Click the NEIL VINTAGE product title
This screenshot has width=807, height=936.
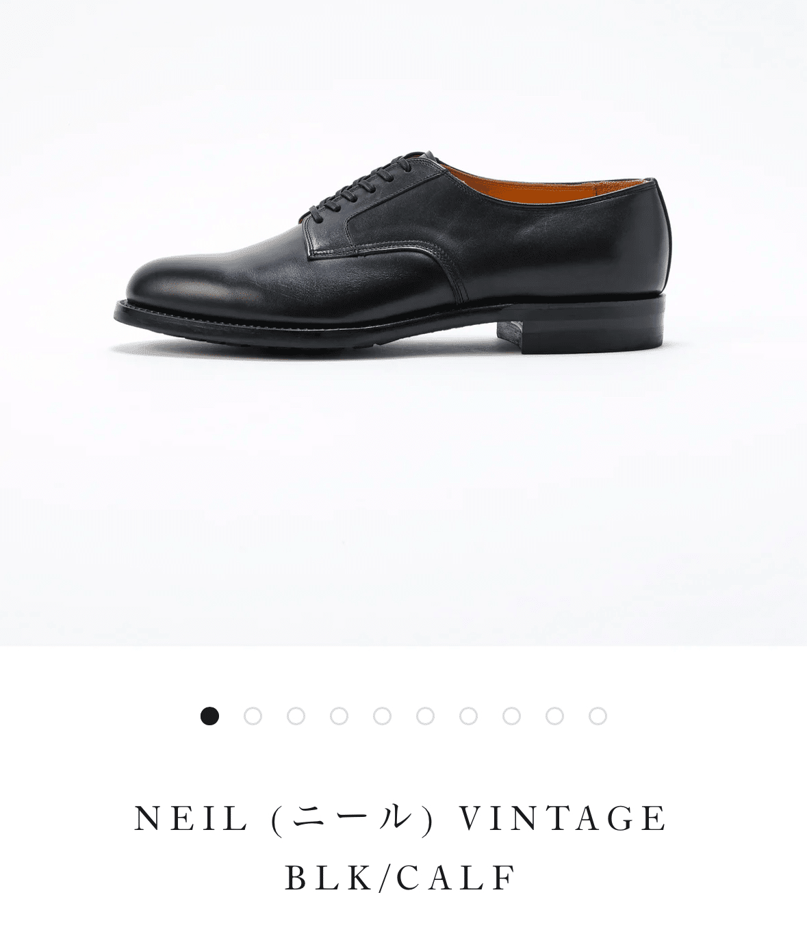401,819
